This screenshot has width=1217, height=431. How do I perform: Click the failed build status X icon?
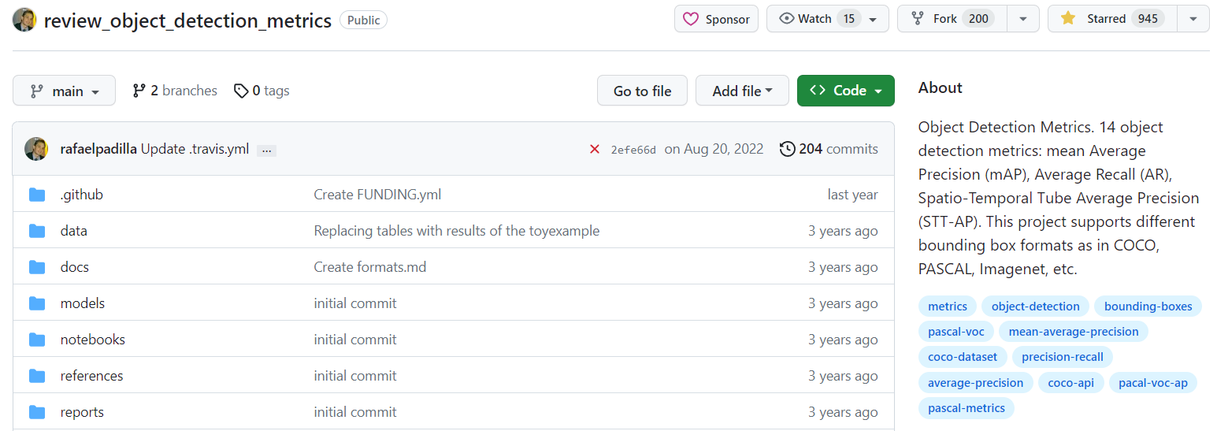pos(595,149)
